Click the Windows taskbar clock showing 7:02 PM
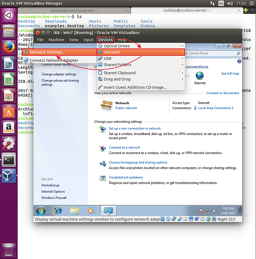 (x=228, y=211)
